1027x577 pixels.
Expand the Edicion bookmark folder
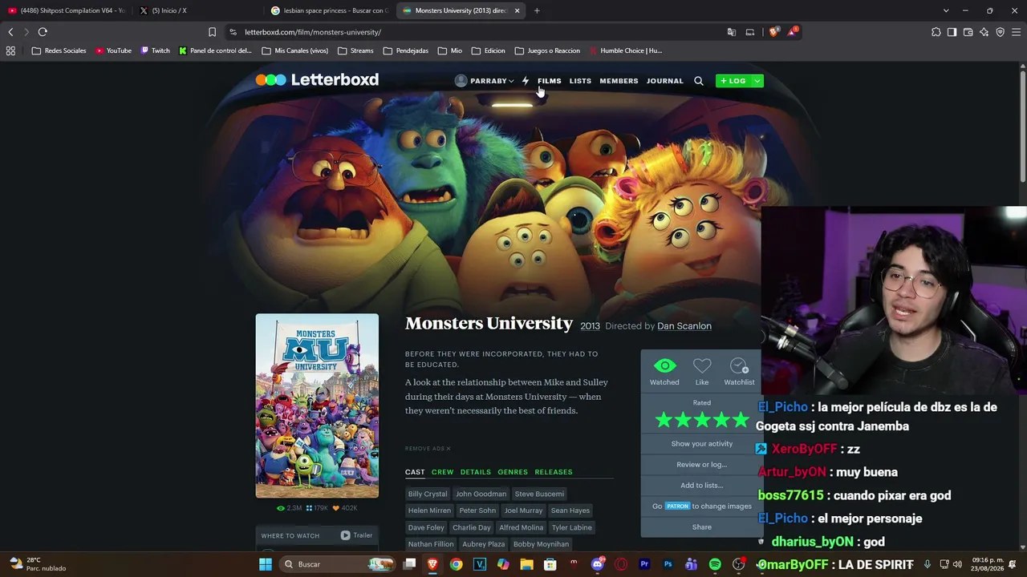489,50
